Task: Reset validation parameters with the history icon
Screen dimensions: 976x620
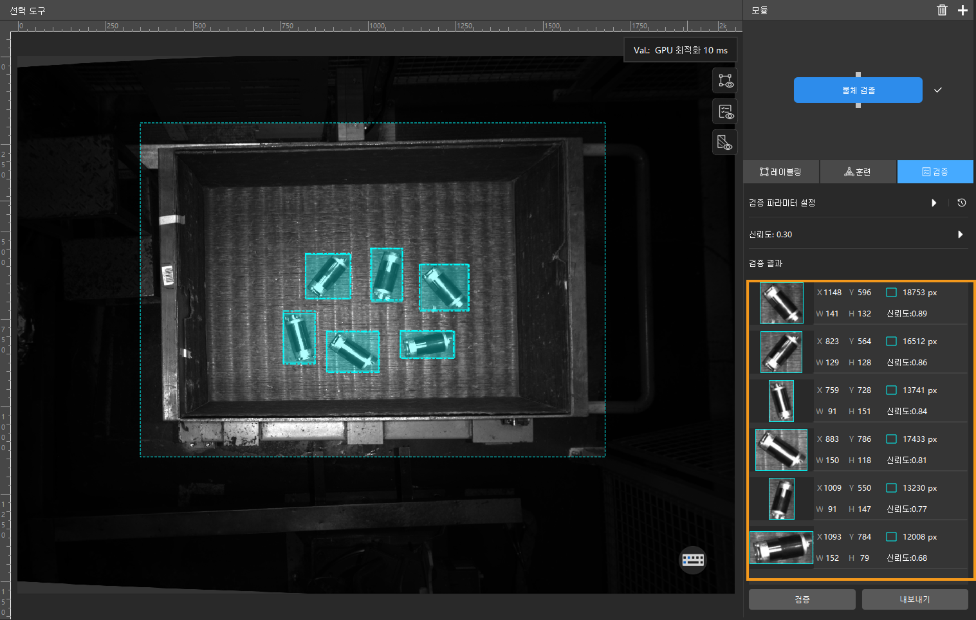Action: (961, 203)
